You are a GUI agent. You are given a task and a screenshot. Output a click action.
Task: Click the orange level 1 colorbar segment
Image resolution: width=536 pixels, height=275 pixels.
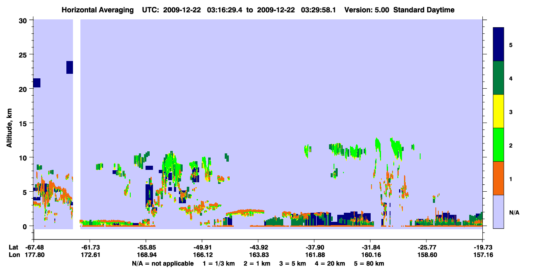[x=498, y=178]
